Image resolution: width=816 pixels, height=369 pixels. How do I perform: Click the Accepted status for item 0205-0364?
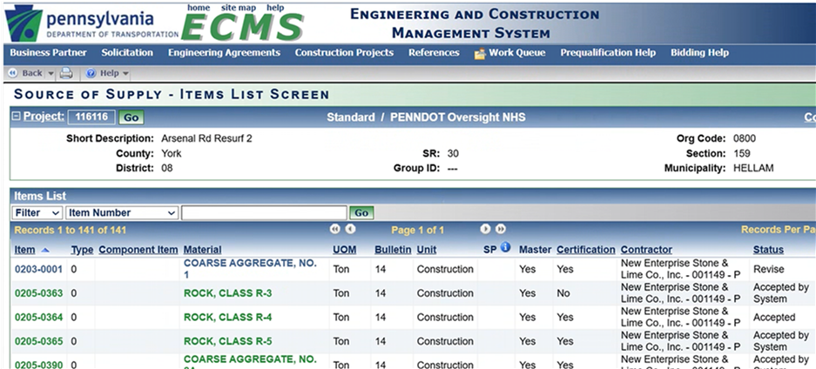(x=774, y=317)
